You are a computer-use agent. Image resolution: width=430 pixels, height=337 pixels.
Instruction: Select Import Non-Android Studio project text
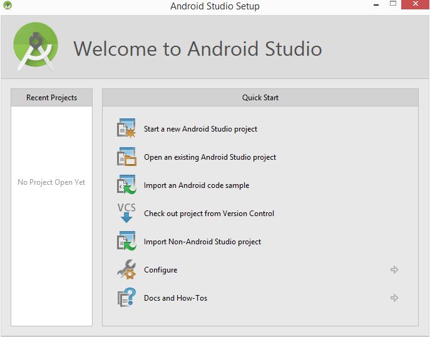(202, 242)
